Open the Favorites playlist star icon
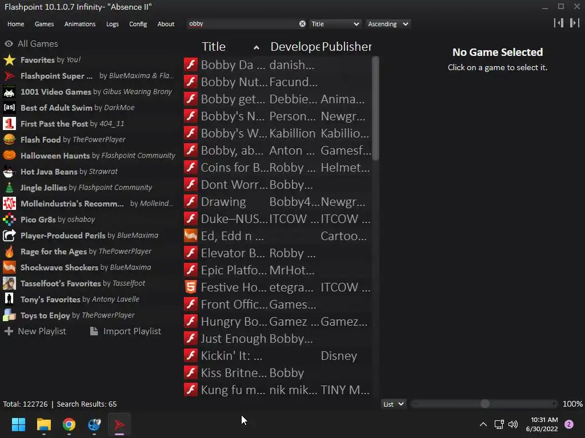585x438 pixels. click(x=9, y=59)
